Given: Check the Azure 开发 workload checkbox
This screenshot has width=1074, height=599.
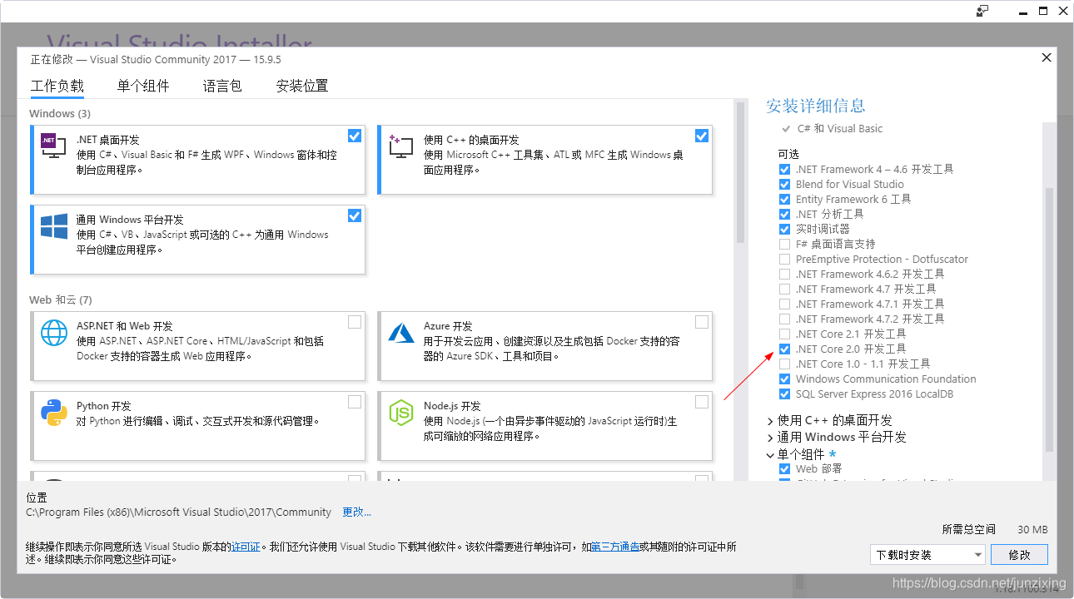Looking at the screenshot, I should tap(702, 322).
